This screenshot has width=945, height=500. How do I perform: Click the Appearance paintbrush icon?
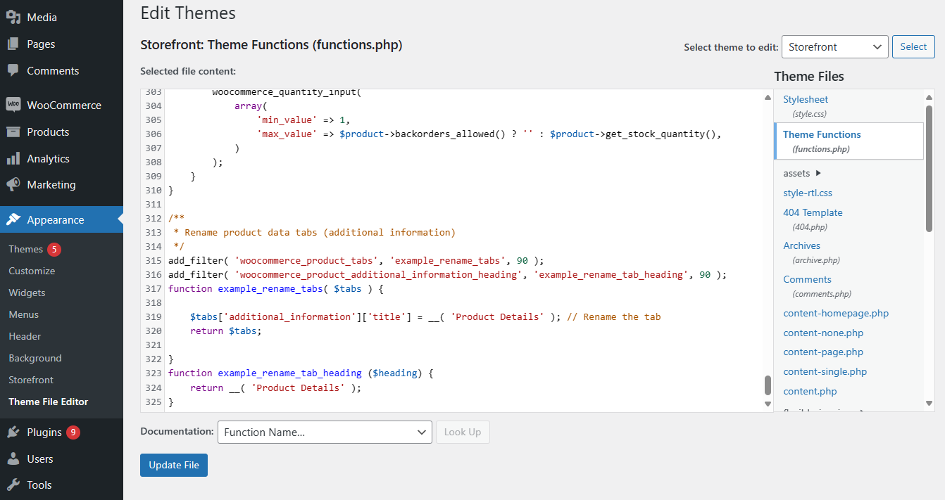click(x=13, y=219)
